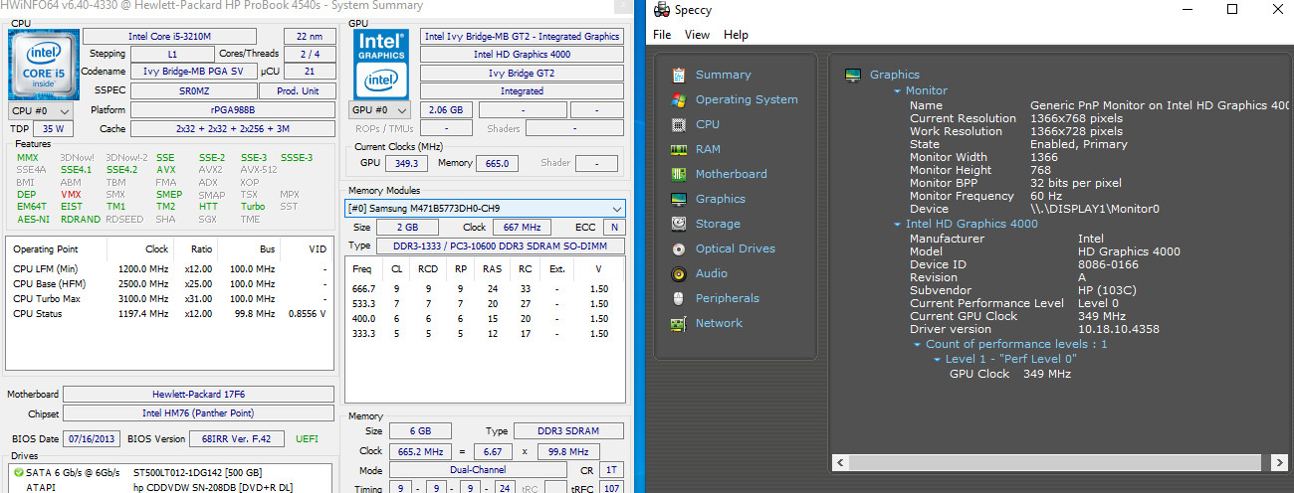Click the rPGA988B platform field

tap(232, 110)
